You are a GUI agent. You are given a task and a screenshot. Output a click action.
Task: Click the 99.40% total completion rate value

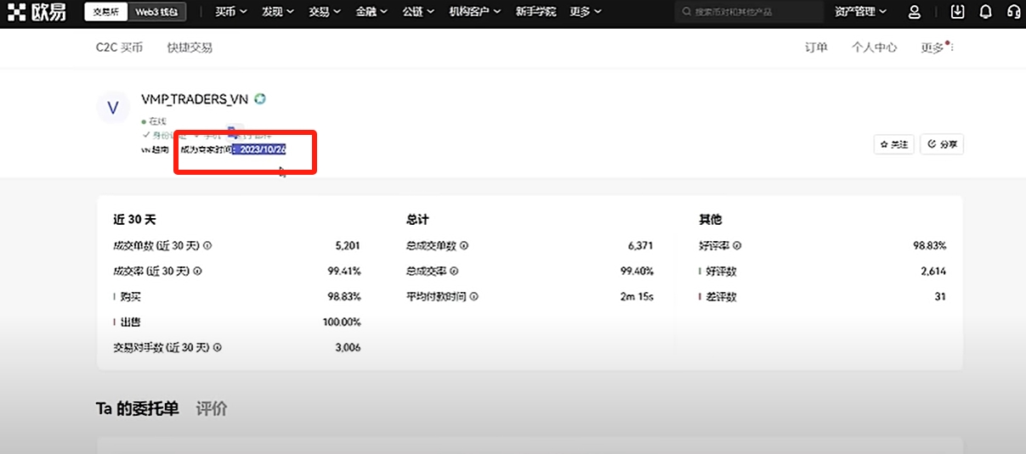tap(637, 271)
